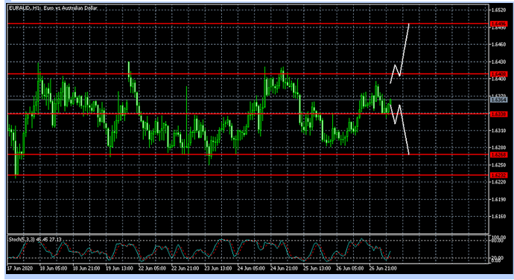
Task: Select the 22 Jun 05:00 time label
Action: 152,268
